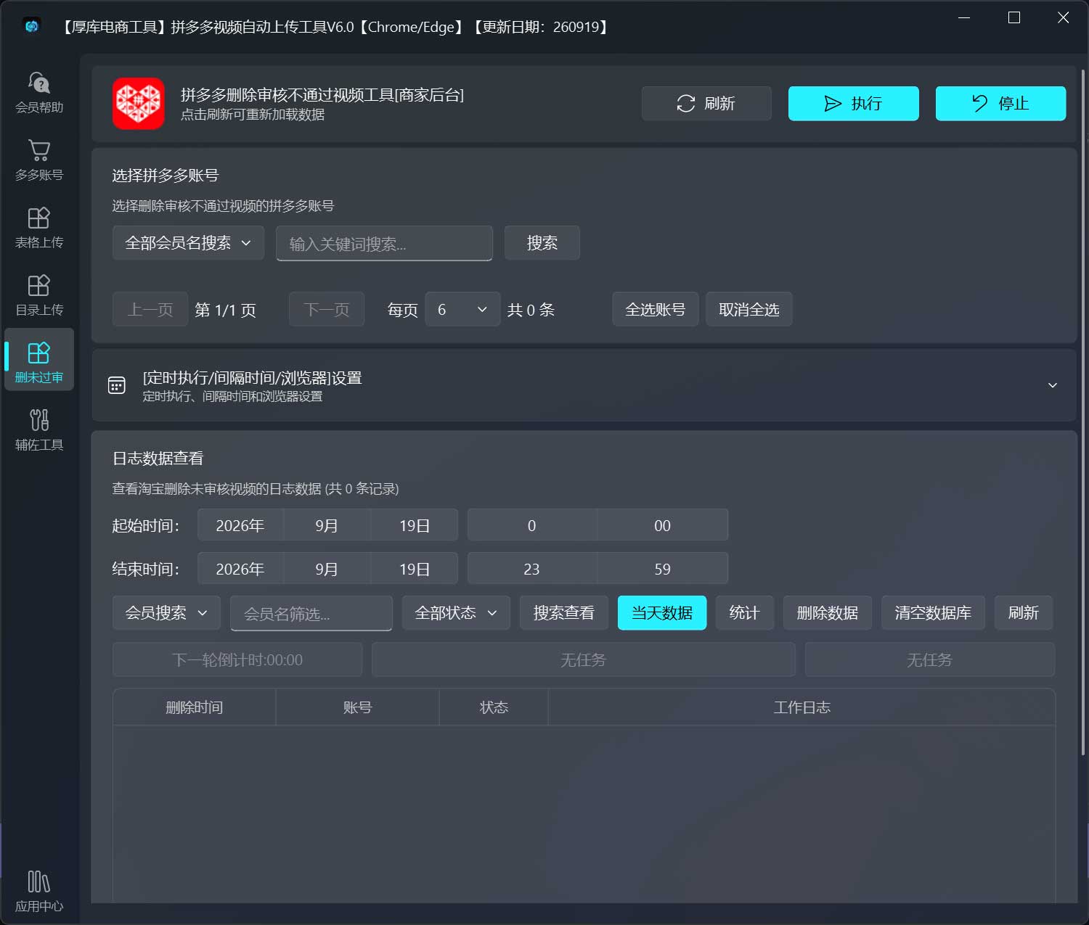Open the per-page count dropdown showing 6
1089x925 pixels.
click(x=462, y=310)
